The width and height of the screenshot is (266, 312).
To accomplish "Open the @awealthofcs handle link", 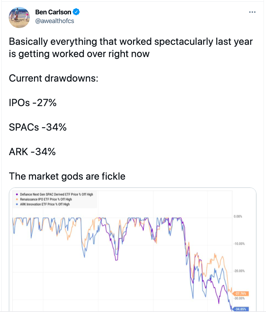I will [55, 21].
